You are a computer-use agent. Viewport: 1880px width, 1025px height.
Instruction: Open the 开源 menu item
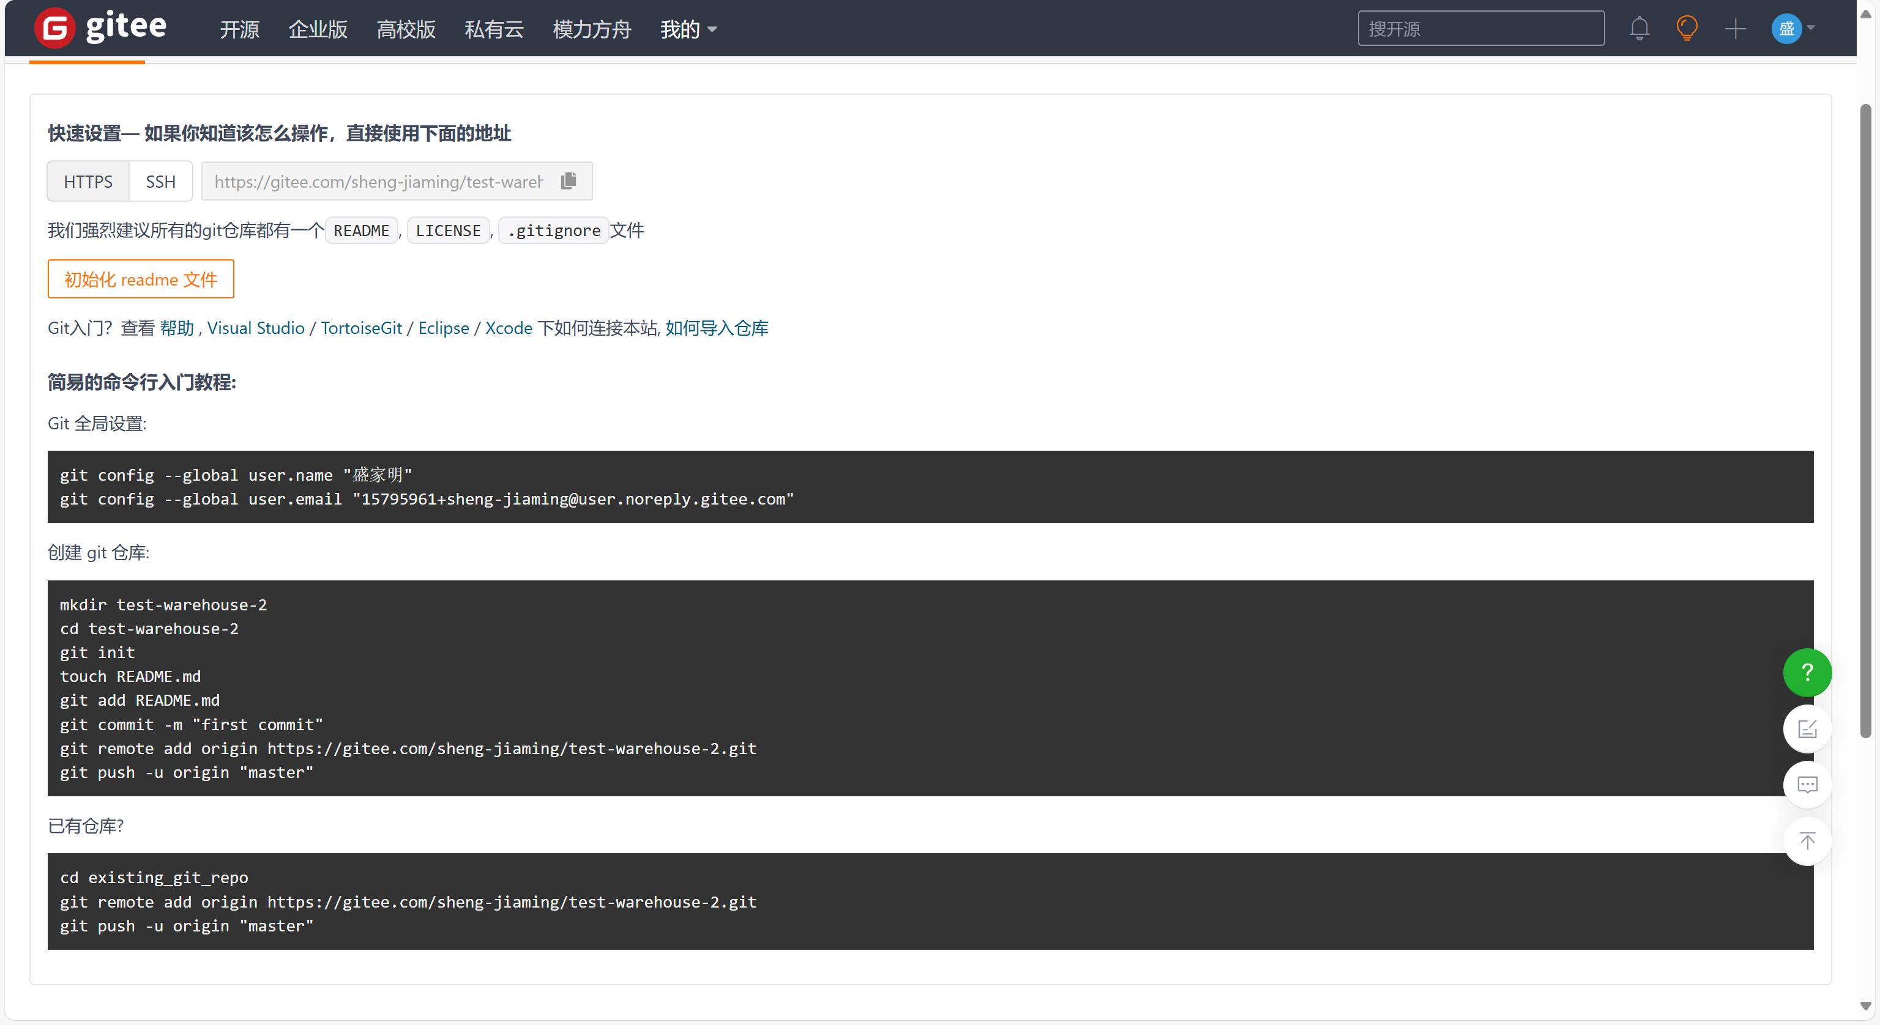click(239, 29)
